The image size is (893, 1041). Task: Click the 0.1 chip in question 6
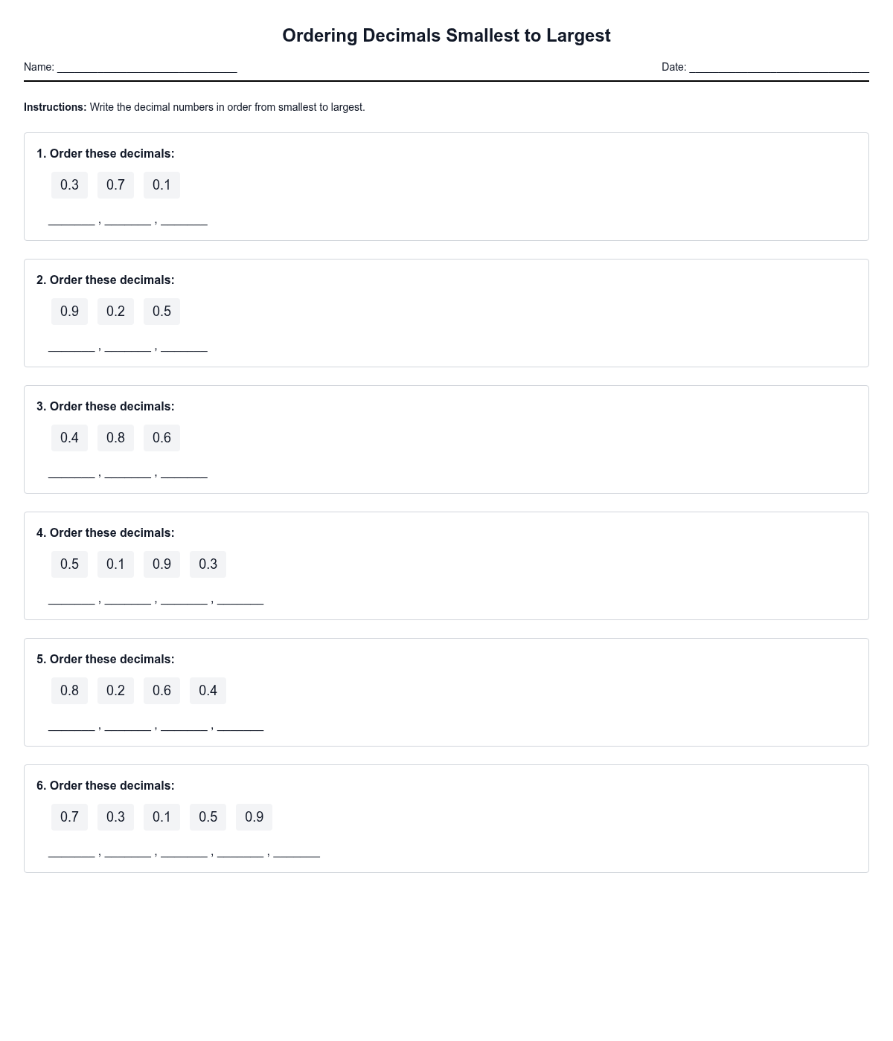pos(161,817)
